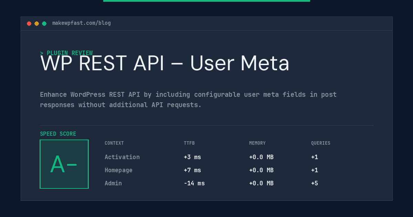
Task: Click the CONTEXT column header
Action: [x=114, y=143]
